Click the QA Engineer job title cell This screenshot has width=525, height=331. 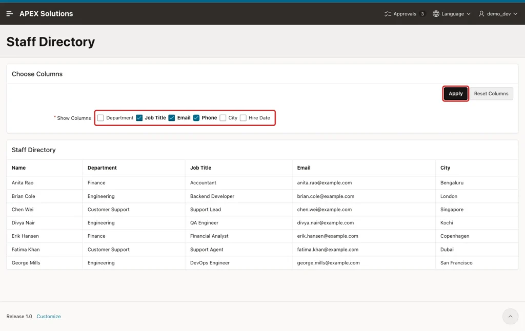tap(238, 223)
